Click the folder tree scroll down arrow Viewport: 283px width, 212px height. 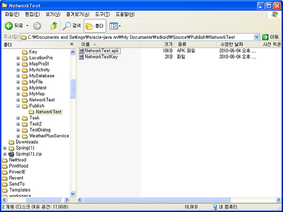click(x=73, y=194)
